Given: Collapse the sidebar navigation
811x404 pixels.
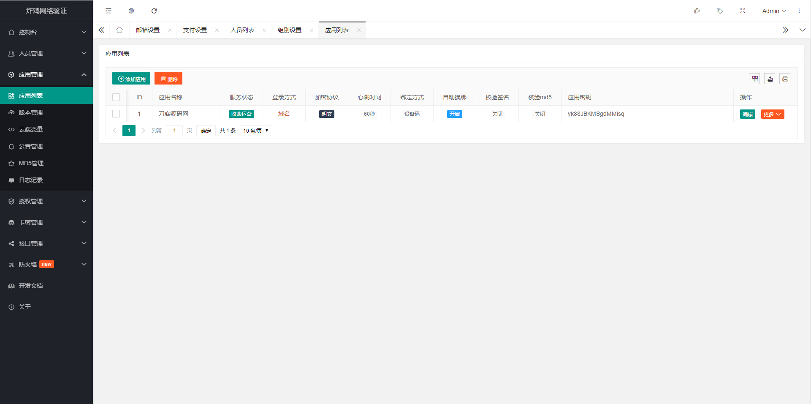Looking at the screenshot, I should [108, 11].
